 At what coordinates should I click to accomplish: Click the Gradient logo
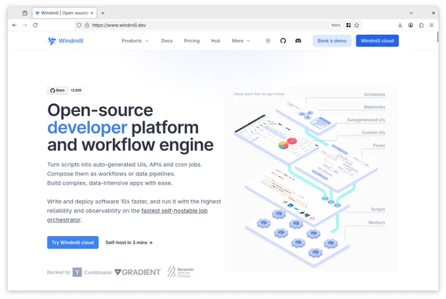pos(138,272)
